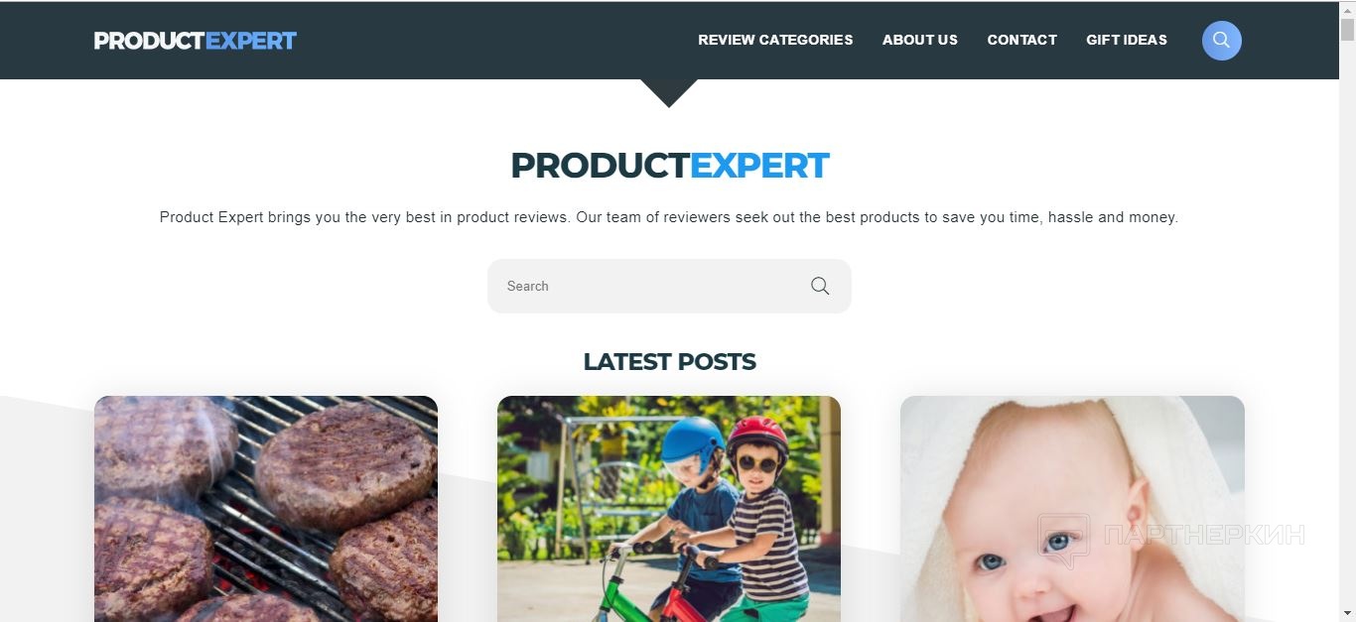
Task: Open the Review Categories menu
Action: tap(775, 40)
